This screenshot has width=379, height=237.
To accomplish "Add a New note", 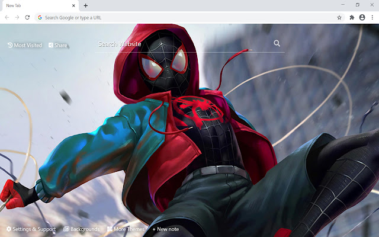I will point(166,229).
